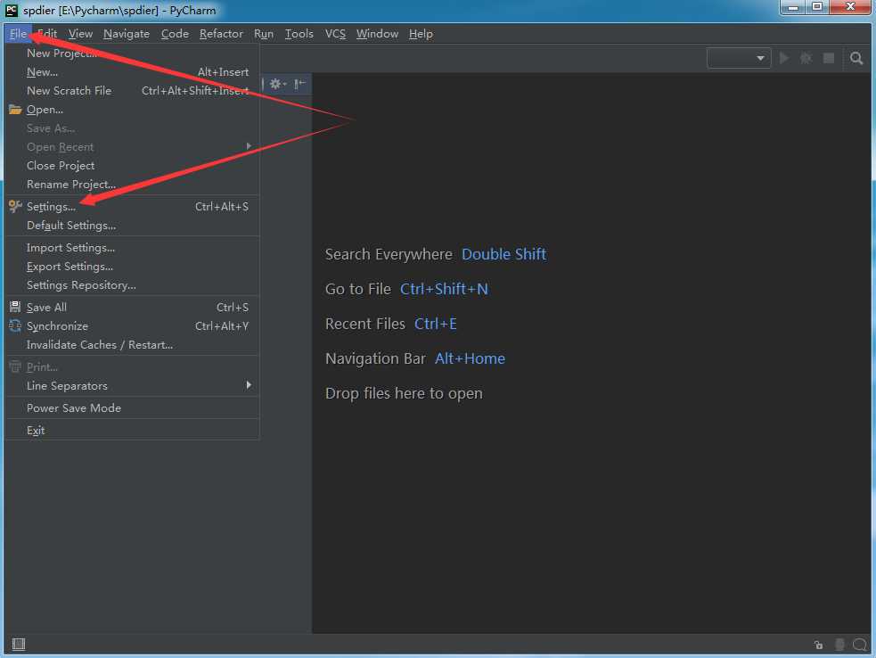The image size is (876, 658).
Task: Open the Tools menu
Action: coord(299,34)
